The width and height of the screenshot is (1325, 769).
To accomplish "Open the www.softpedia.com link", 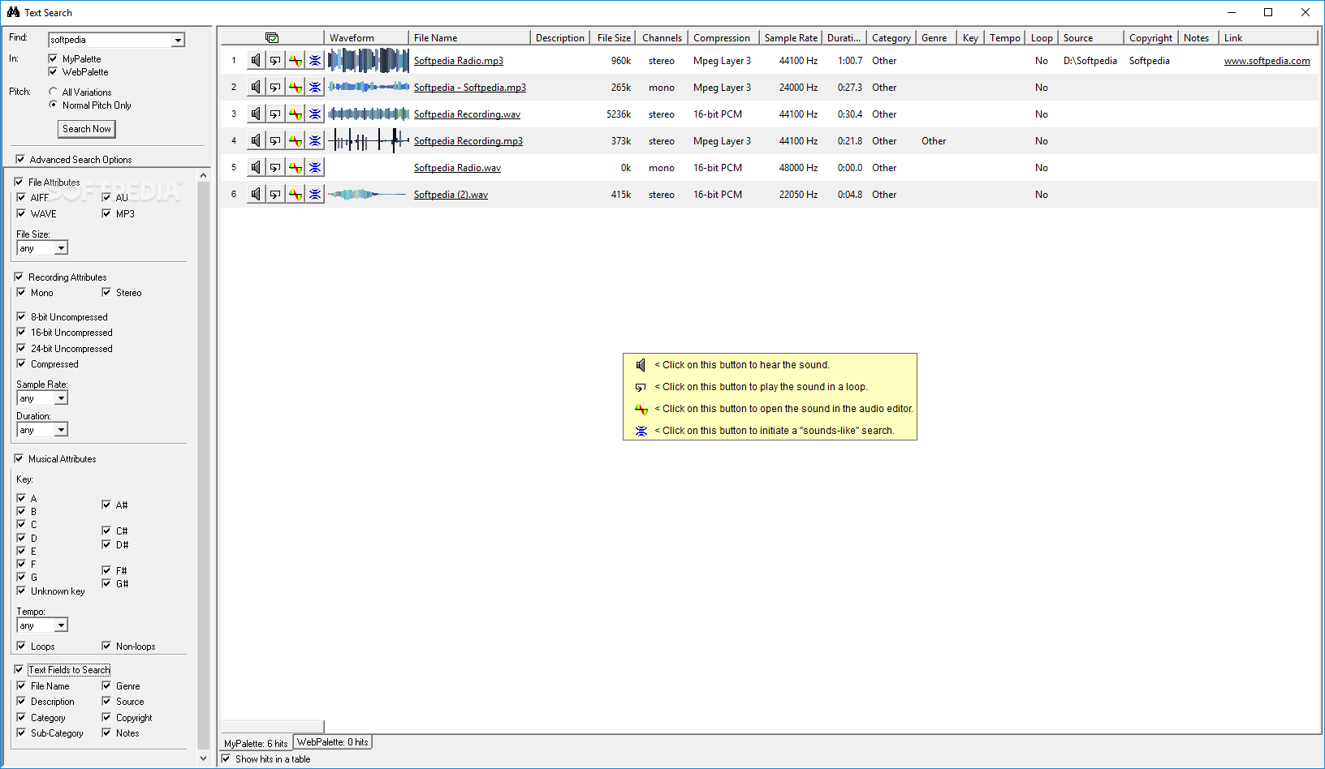I will pos(1267,61).
